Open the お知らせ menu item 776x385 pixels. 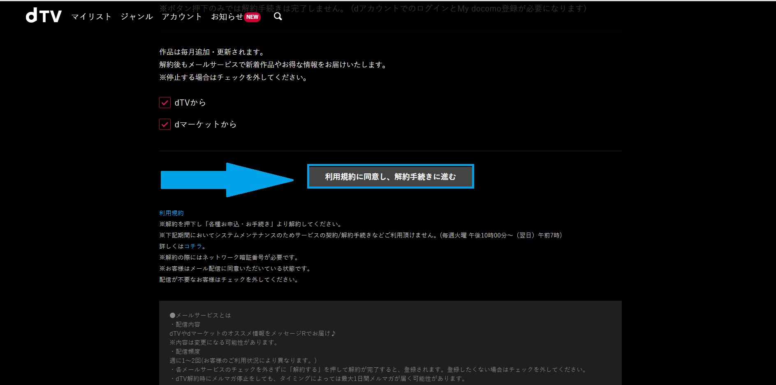(227, 16)
